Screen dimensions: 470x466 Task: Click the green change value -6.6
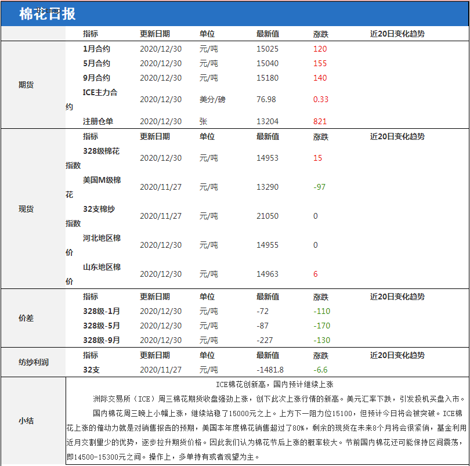320,370
